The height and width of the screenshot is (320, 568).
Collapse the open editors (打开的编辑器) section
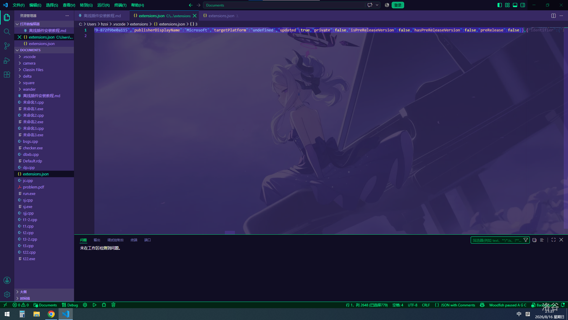tap(44, 24)
